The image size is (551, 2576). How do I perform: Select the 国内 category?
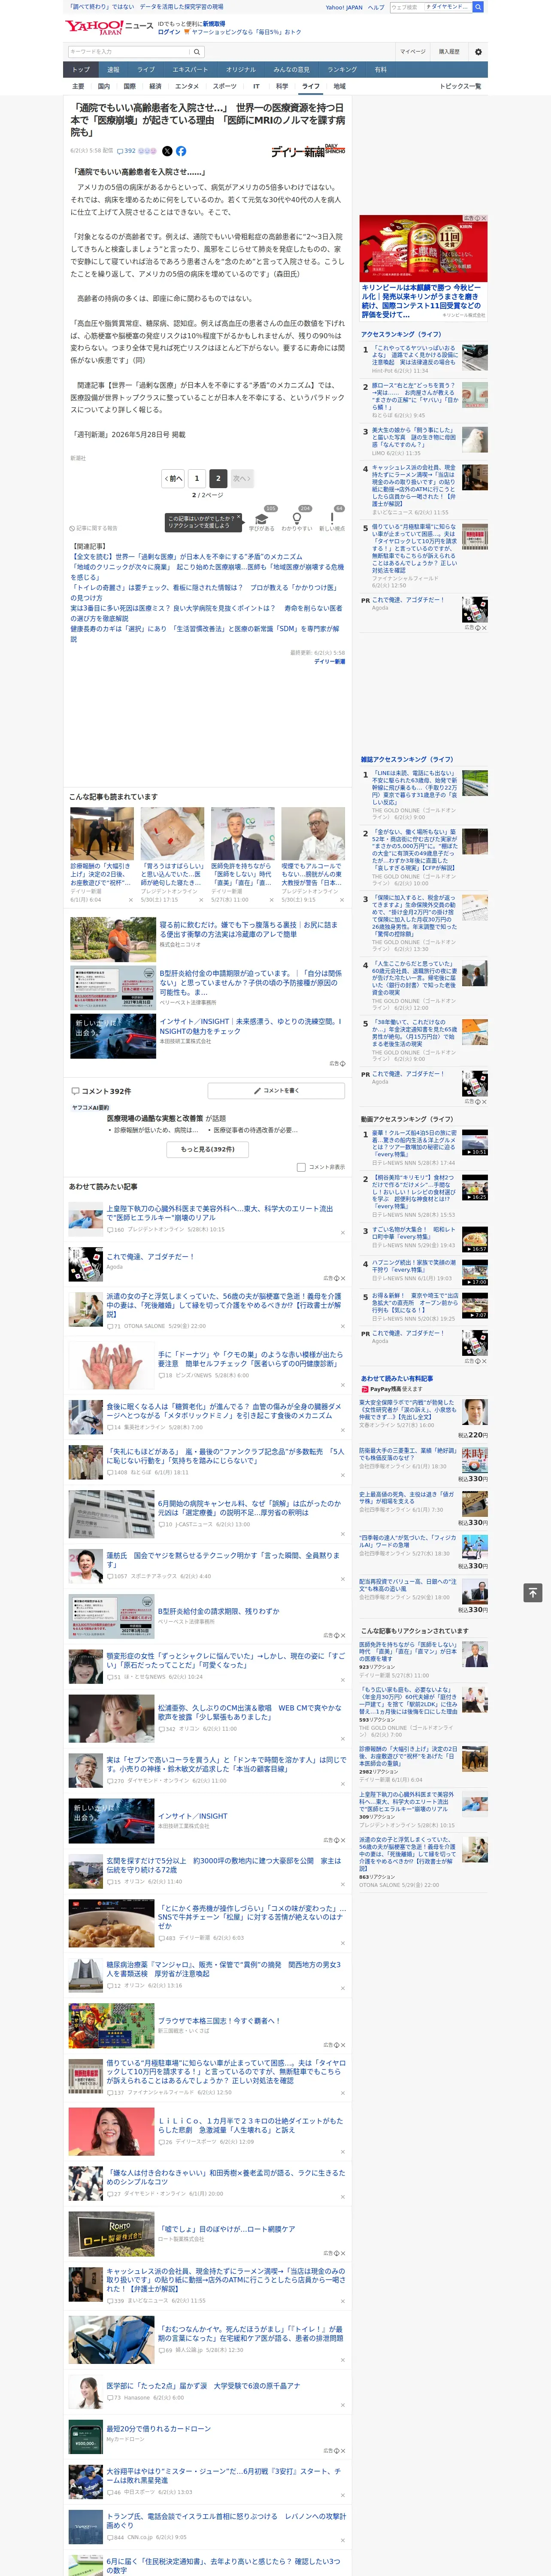103,86
